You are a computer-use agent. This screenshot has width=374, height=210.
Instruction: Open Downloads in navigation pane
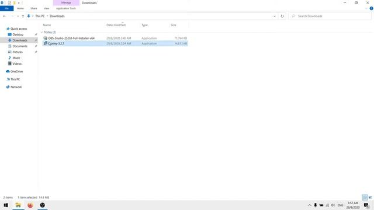point(20,40)
